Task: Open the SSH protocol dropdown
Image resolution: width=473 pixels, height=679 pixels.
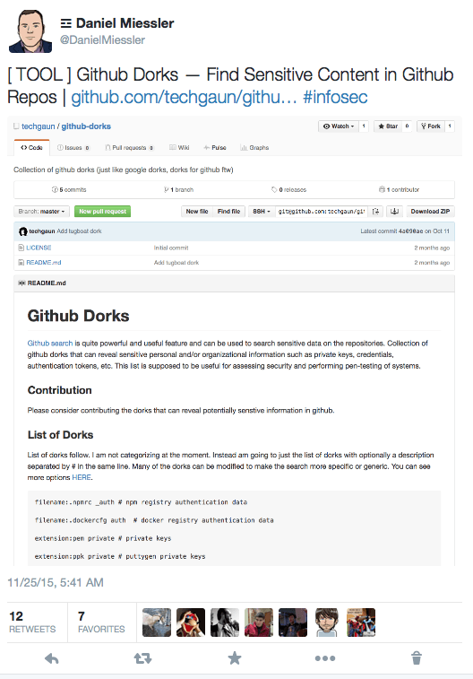Action: 262,212
